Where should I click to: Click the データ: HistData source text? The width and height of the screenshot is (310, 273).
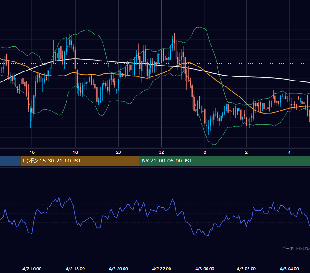pyautogui.click(x=296, y=248)
